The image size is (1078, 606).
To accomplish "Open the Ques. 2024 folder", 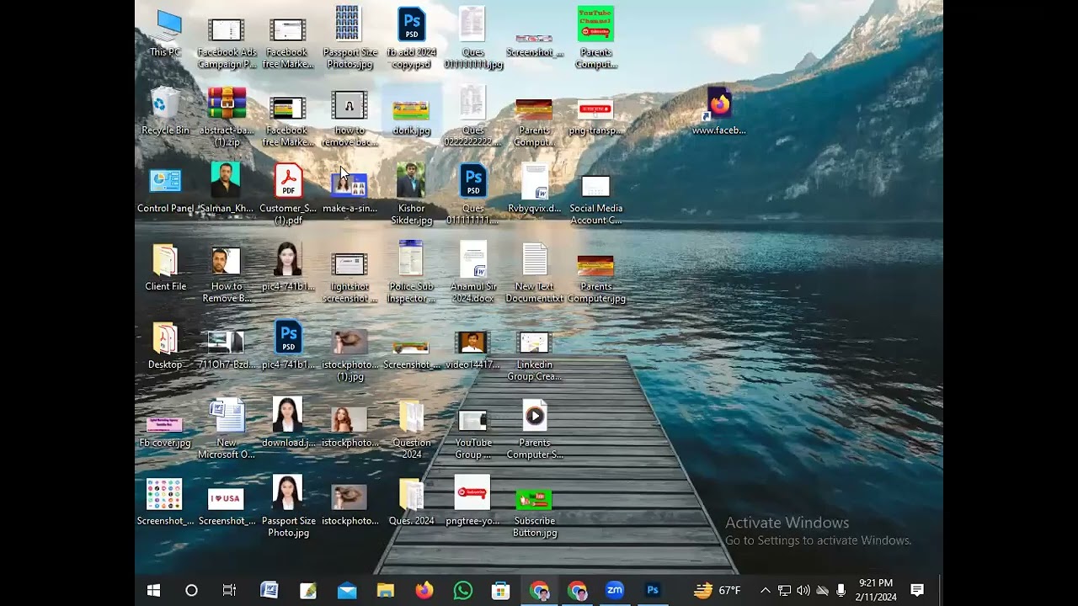I will pos(412,502).
